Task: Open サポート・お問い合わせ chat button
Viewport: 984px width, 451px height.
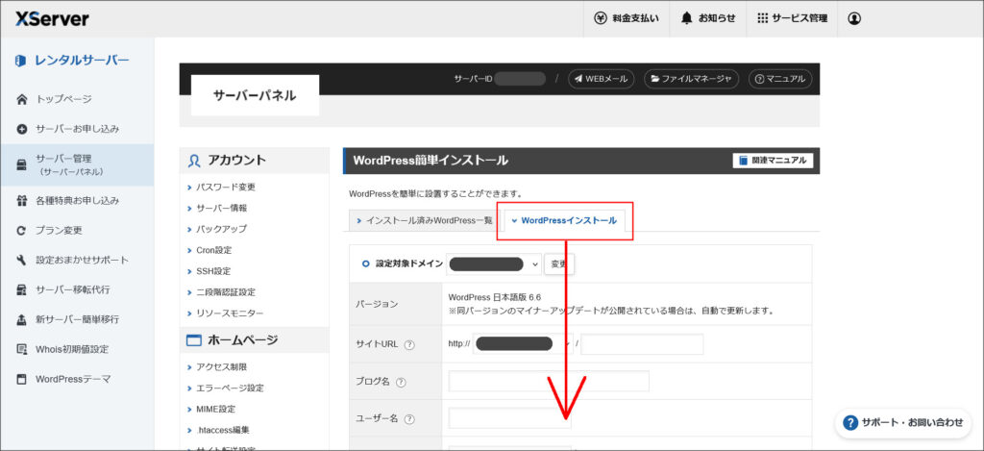Action: pos(902,423)
